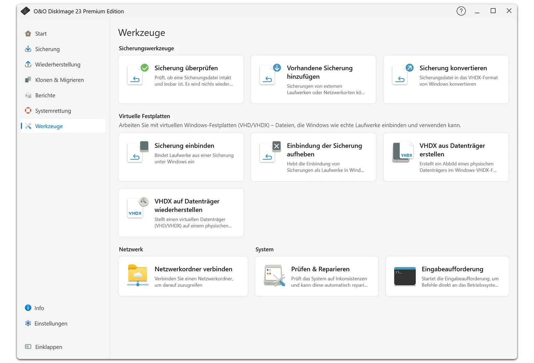The image size is (534, 363).
Task: Select the Info label in sidebar
Action: 39,308
